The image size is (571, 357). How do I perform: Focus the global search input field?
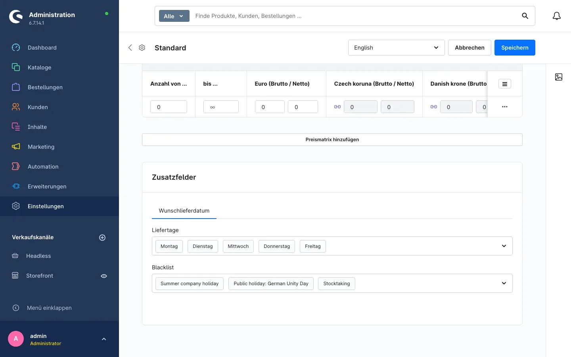click(x=355, y=16)
